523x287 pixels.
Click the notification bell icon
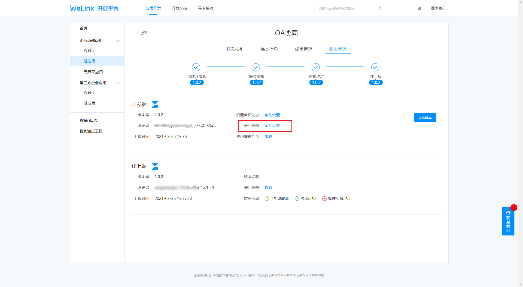tap(419, 8)
